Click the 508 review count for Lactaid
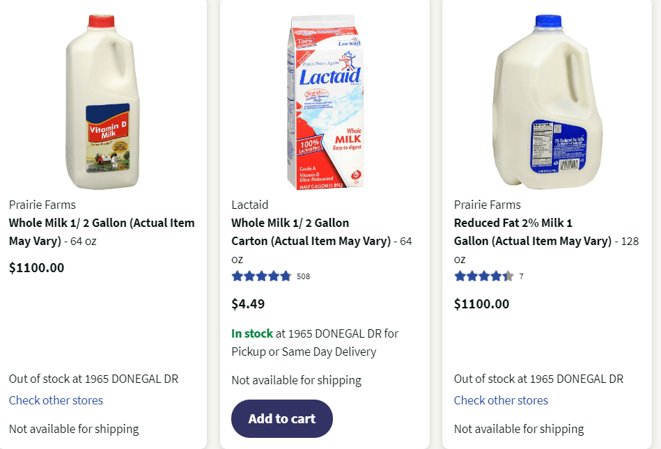The width and height of the screenshot is (661, 449). [x=303, y=276]
